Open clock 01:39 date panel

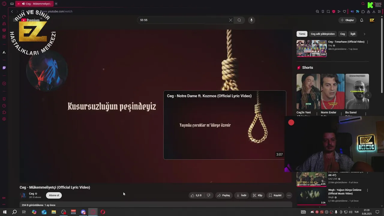366,212
